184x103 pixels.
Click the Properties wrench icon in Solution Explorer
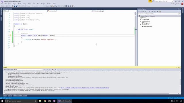point(158,11)
